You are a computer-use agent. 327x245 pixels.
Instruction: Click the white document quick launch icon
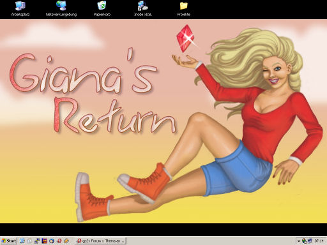[x=29, y=241]
